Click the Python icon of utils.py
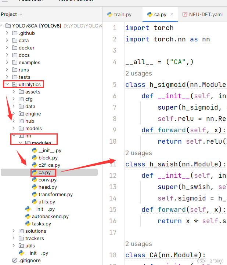This screenshot has width=227, height=265. tap(35, 202)
